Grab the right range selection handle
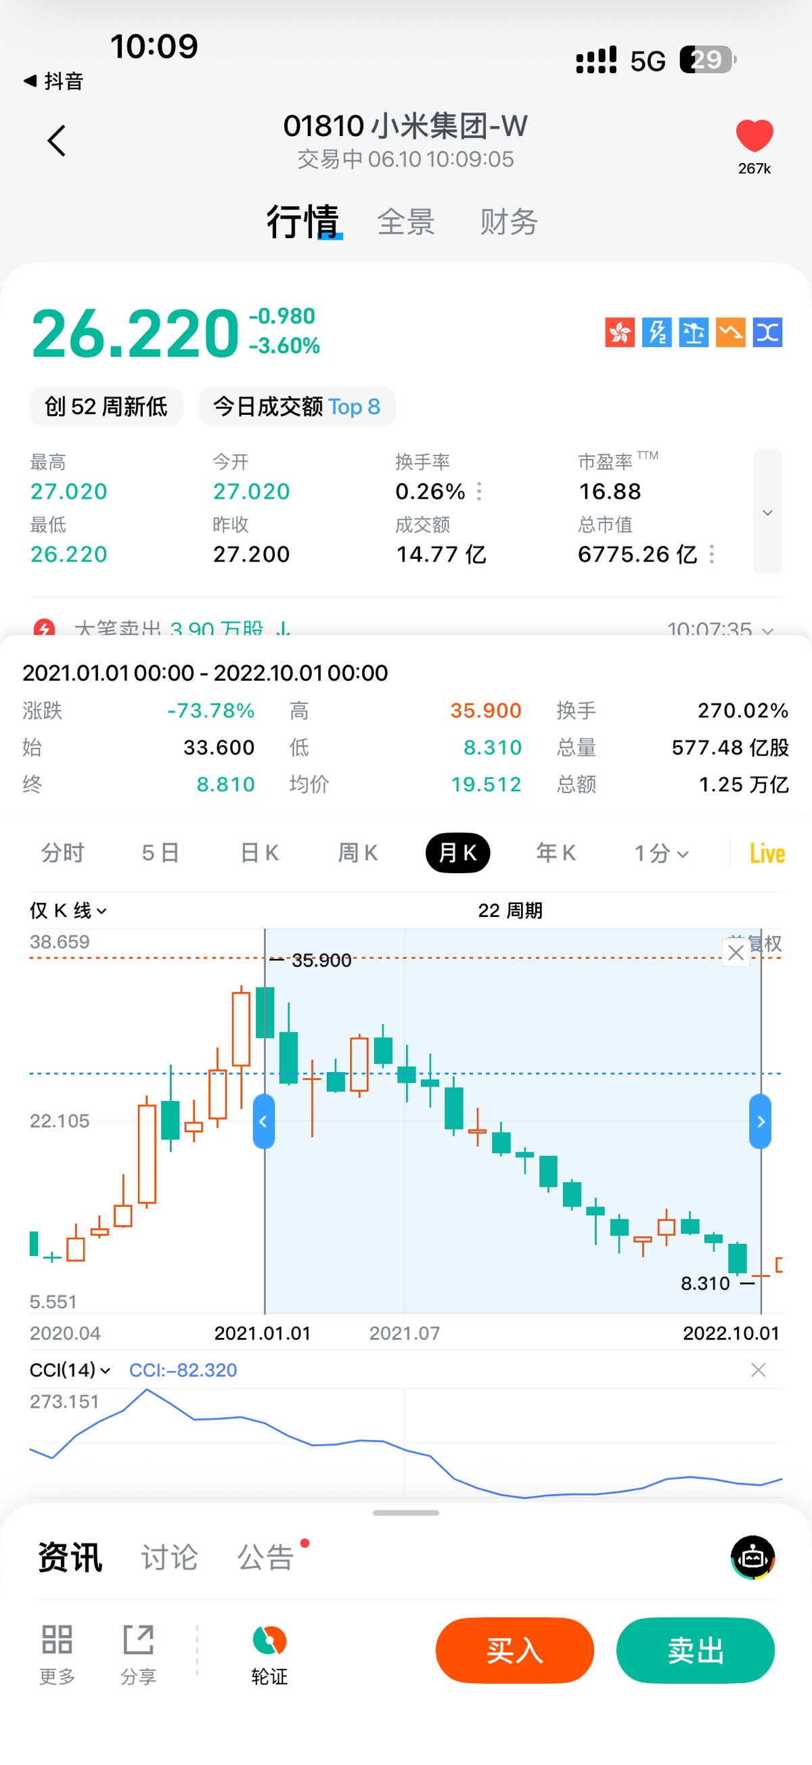This screenshot has height=1765, width=812. pos(761,1121)
